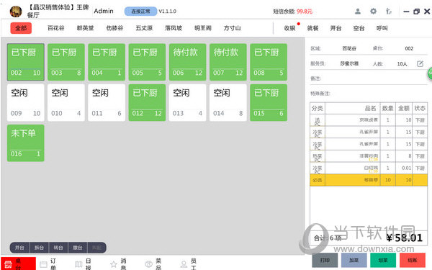Open the 订单 orders calendar icon
Image resolution: width=432 pixels, height=270 pixels.
[x=43, y=264]
